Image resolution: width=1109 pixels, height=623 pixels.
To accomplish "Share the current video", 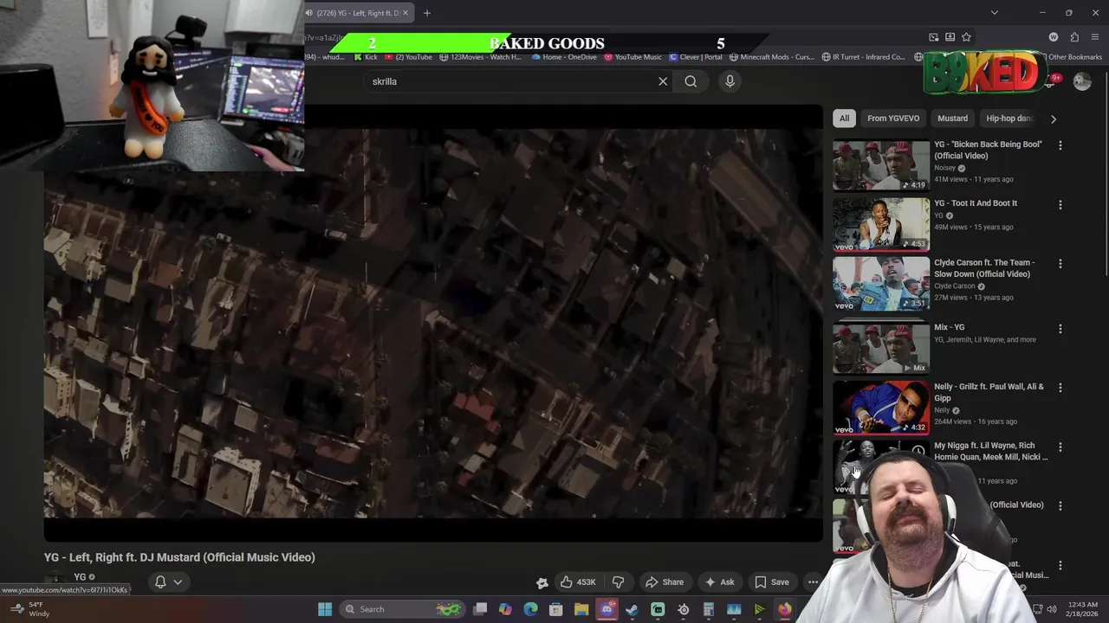I will click(x=665, y=582).
